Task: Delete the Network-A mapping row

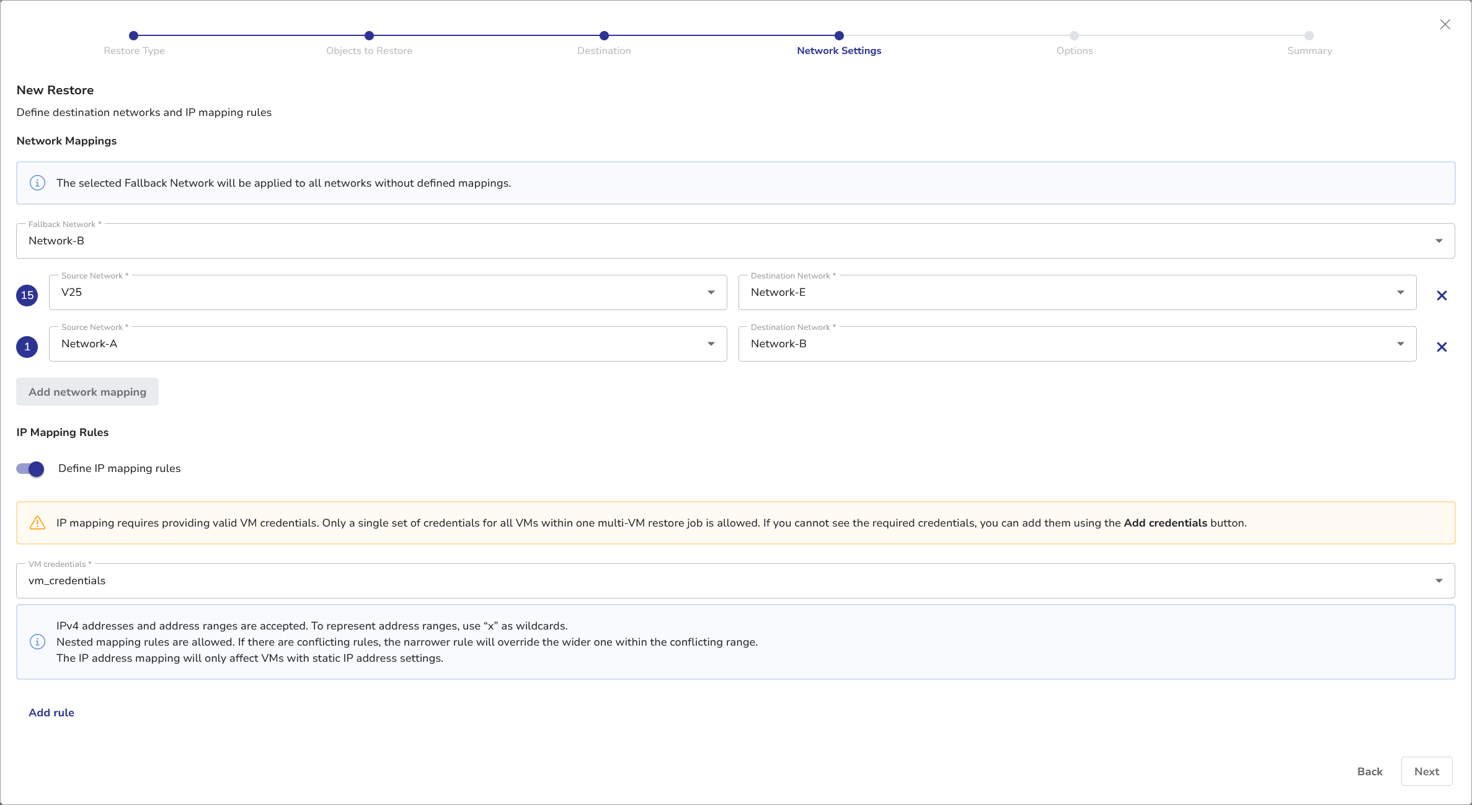Action: [1442, 347]
